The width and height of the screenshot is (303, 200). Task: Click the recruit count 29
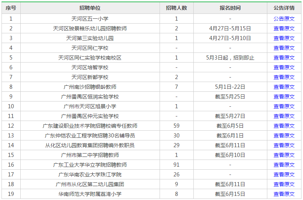click(176, 145)
